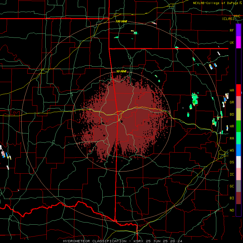The height and width of the screenshot is (243, 243).
Task: Select the dusty pink GR legend swatch
Action: (238, 102)
